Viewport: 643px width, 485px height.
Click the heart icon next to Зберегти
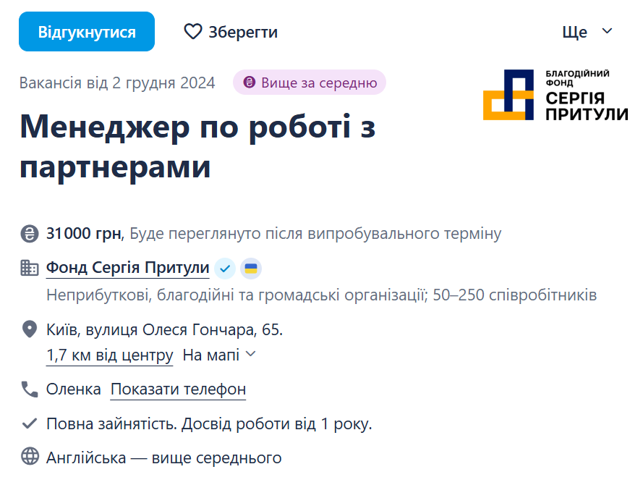click(x=192, y=31)
